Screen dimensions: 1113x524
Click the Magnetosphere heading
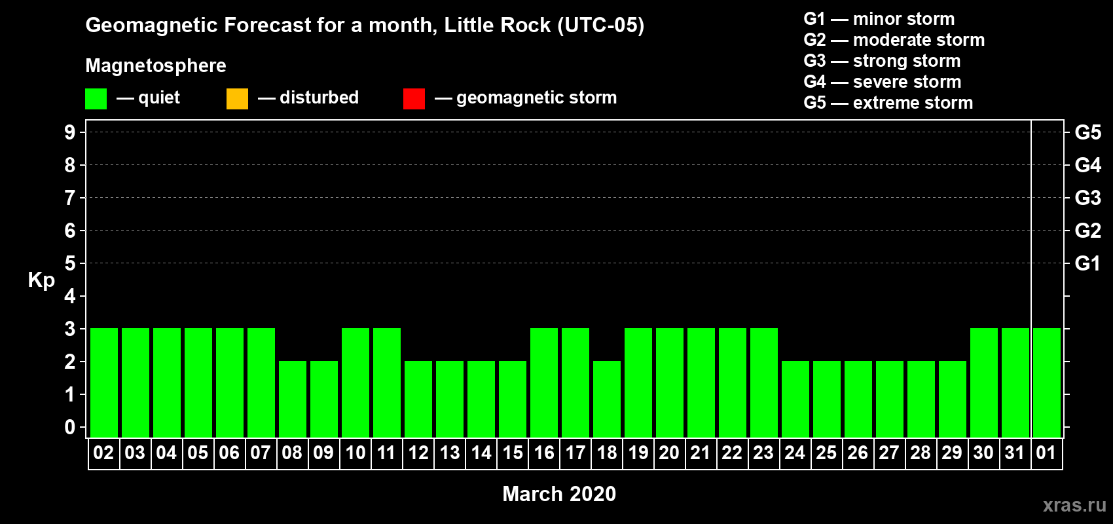click(x=156, y=65)
